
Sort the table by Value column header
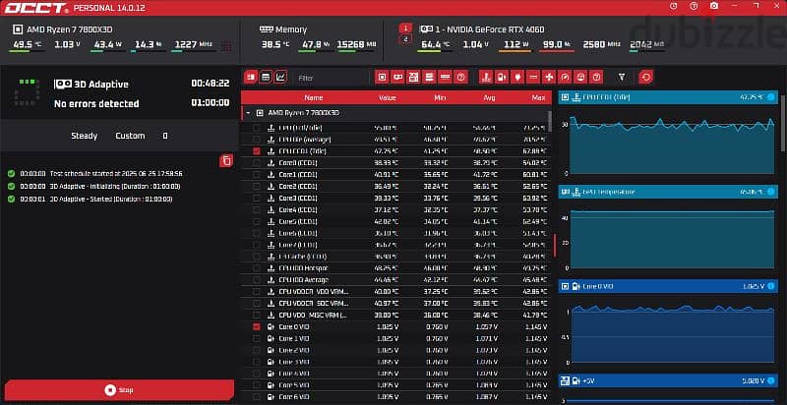point(387,97)
